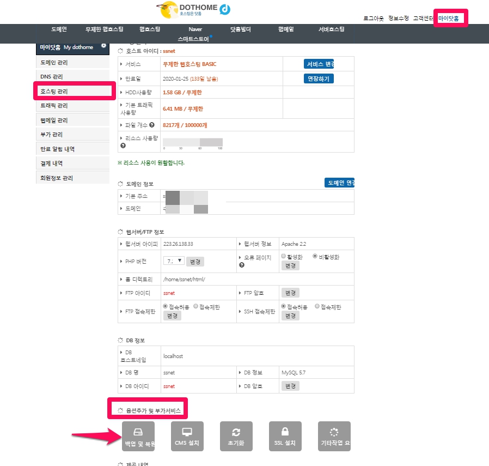
Task: Select 활성화 radio for 오류 페이지
Action: click(x=284, y=256)
